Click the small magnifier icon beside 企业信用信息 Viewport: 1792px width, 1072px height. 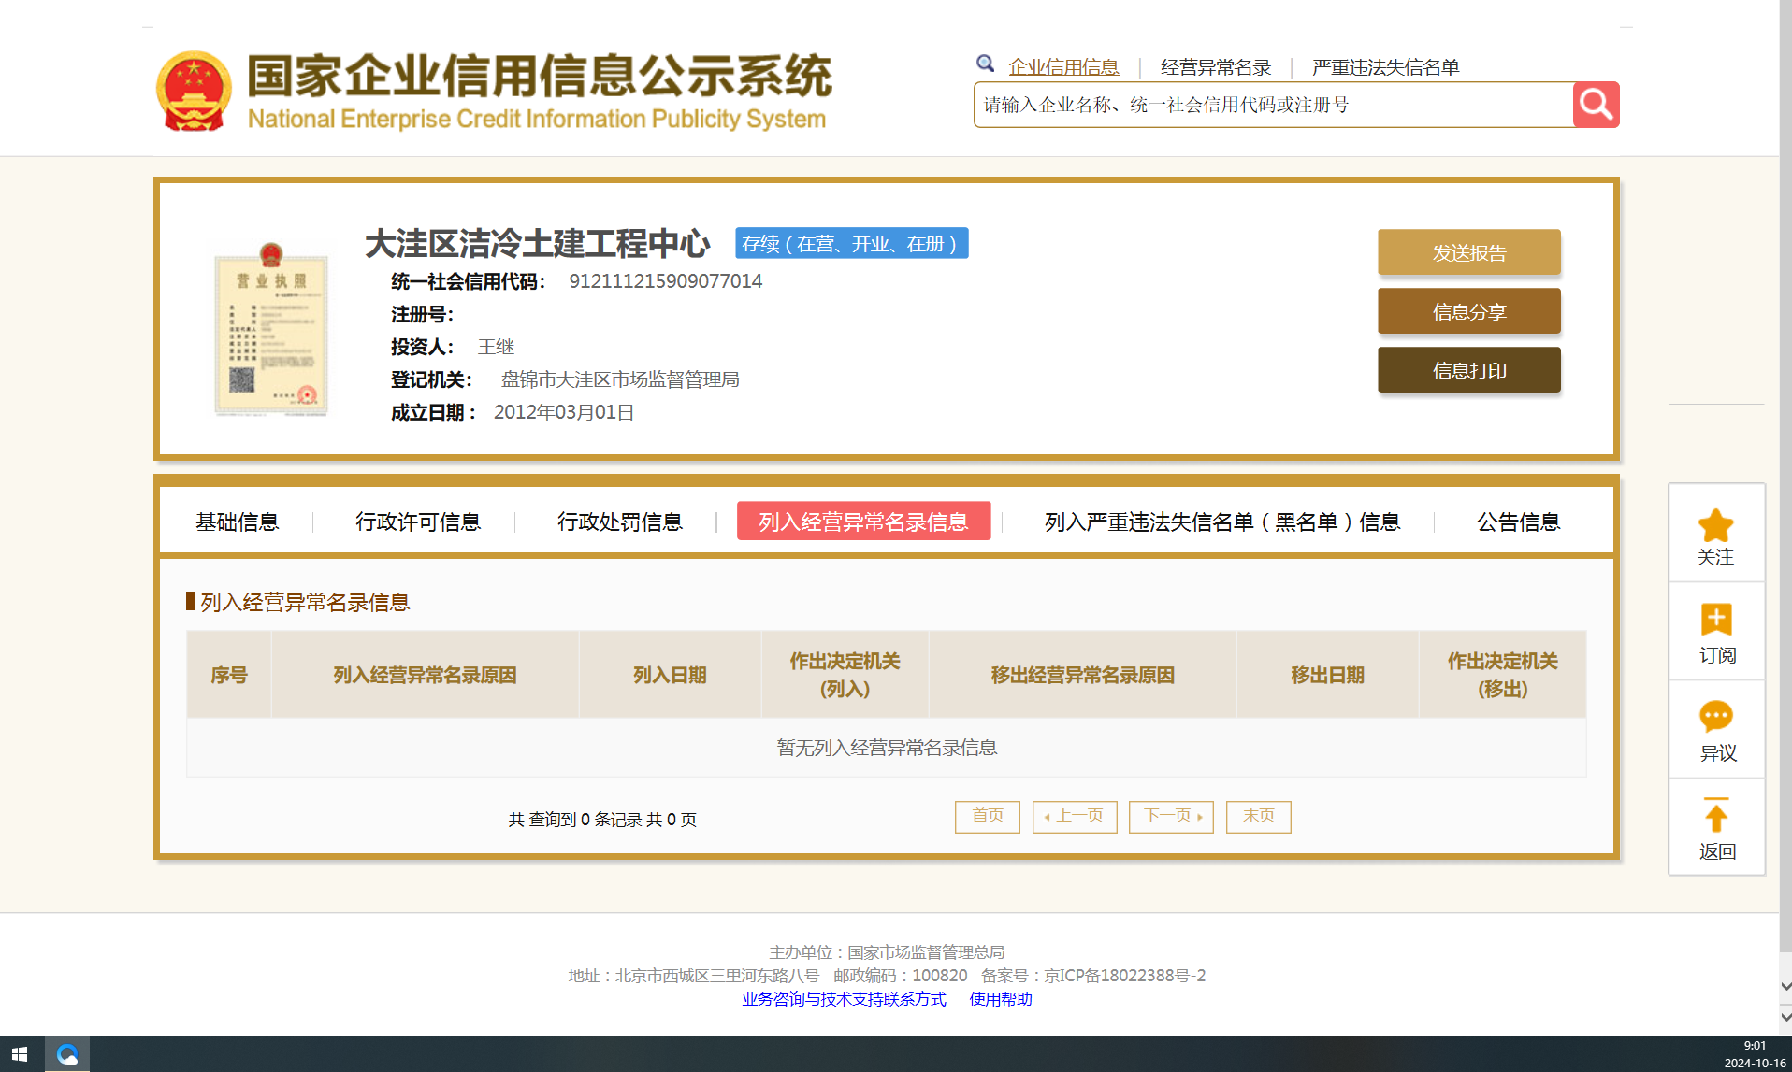click(x=985, y=64)
